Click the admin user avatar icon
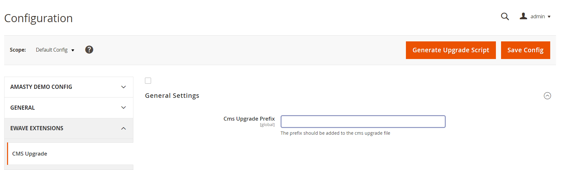This screenshot has height=170, width=565. click(523, 16)
